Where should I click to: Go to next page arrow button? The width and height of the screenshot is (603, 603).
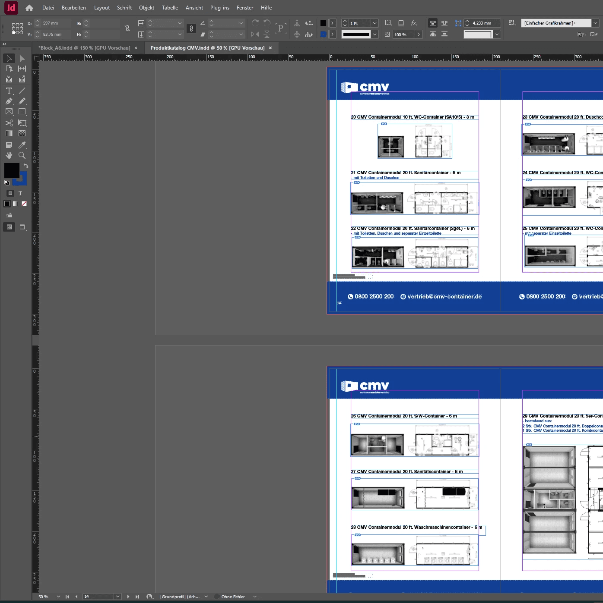128,597
